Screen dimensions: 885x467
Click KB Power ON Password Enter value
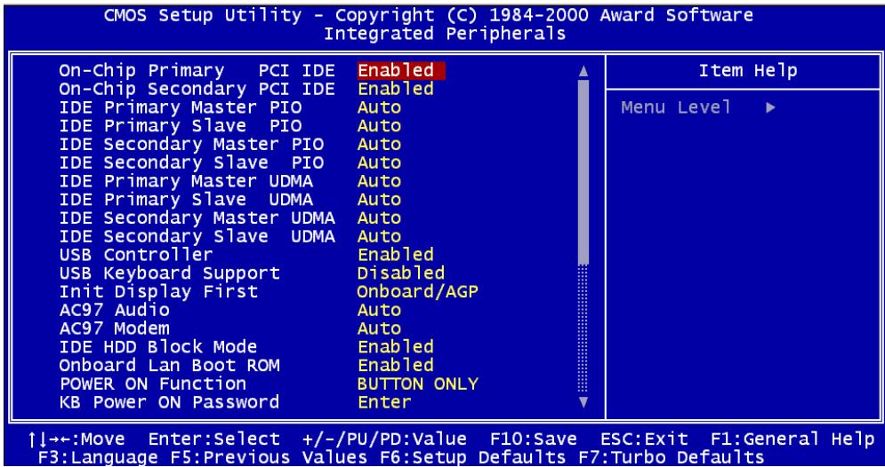click(x=385, y=401)
